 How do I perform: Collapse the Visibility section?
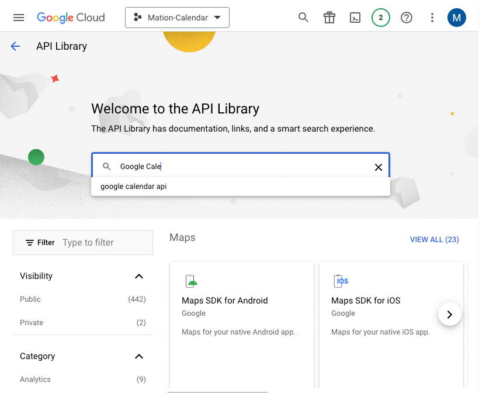(x=139, y=276)
